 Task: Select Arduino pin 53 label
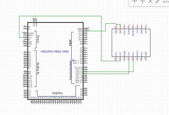(30, 91)
